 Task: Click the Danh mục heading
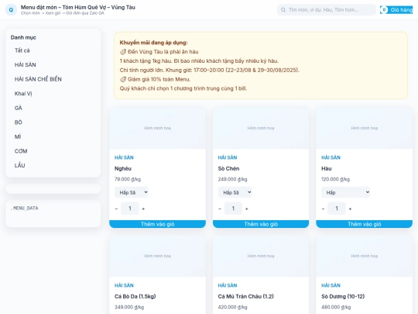(23, 37)
